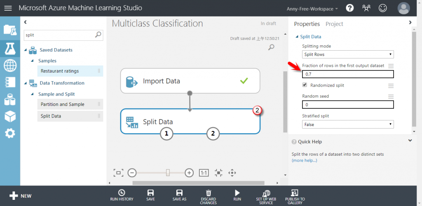
Task: Click the Multiclass Classification experiment title
Action: click(157, 23)
